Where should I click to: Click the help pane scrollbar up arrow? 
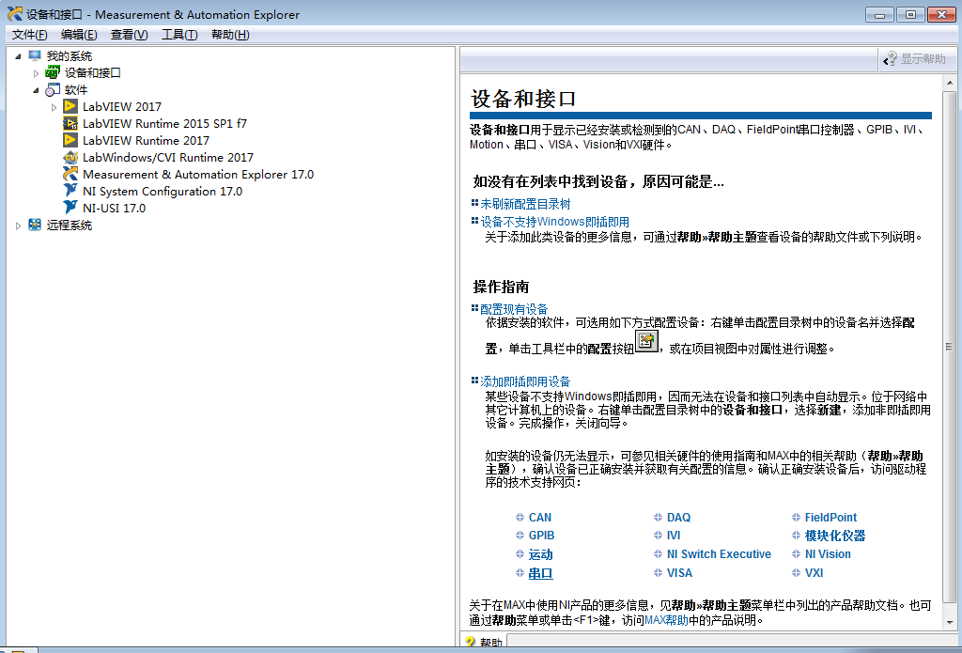pos(949,83)
